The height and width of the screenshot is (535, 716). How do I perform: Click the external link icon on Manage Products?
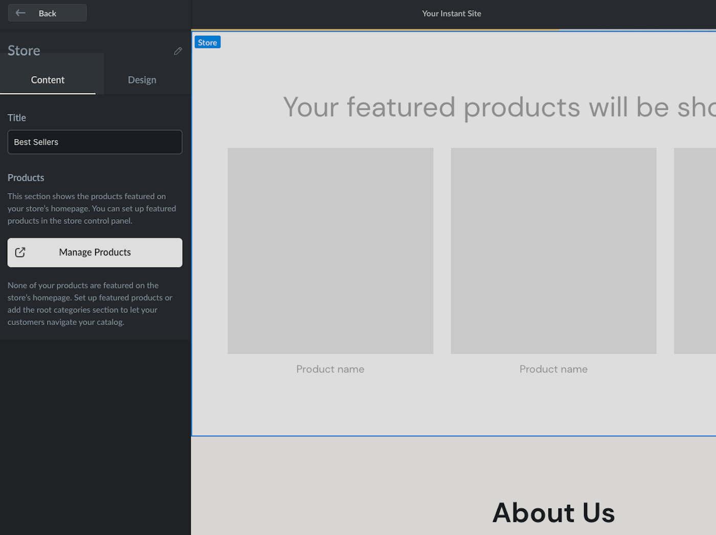(20, 252)
